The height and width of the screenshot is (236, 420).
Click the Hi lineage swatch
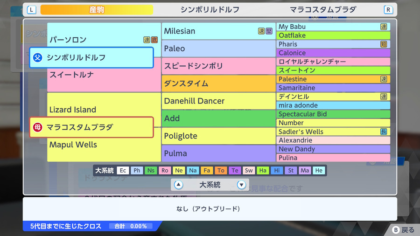point(277,170)
